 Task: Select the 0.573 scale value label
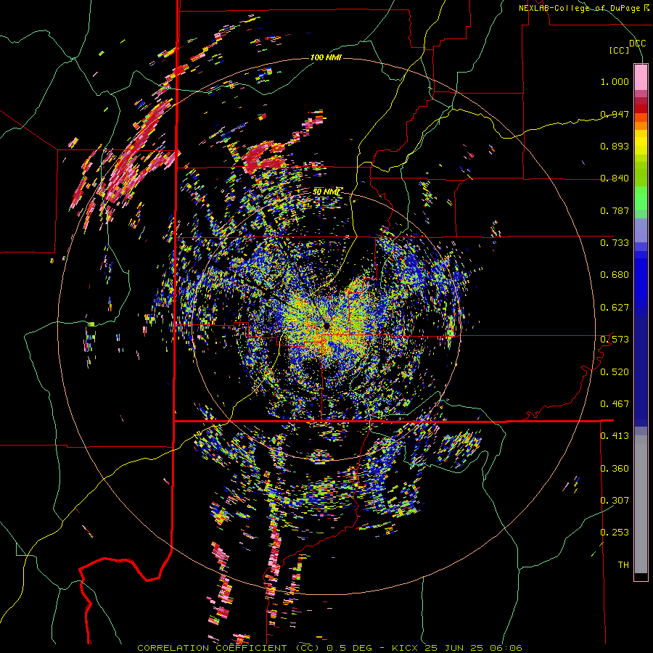point(615,340)
